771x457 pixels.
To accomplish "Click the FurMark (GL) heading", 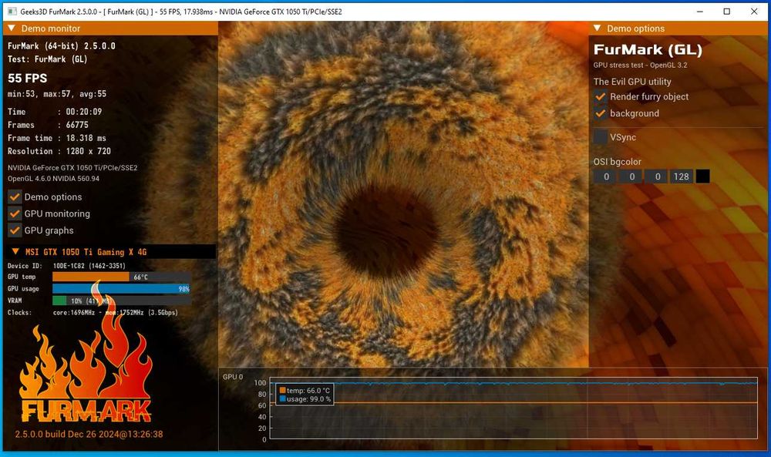I will [648, 49].
